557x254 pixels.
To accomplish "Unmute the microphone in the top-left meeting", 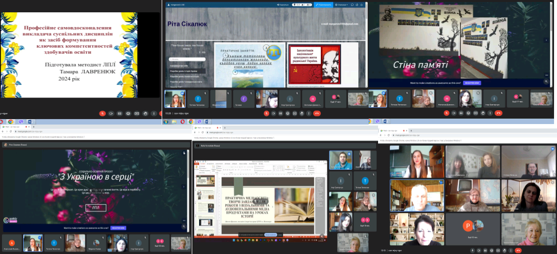I will 103,113.
